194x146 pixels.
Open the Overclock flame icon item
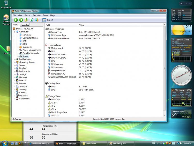20,47
